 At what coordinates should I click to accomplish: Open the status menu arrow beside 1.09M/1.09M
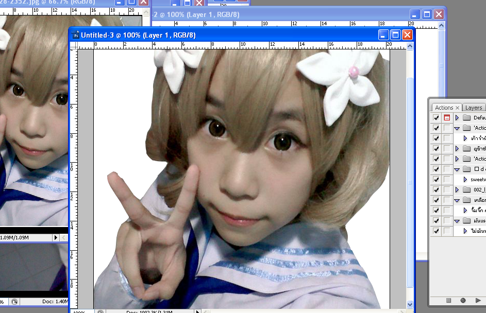click(x=56, y=237)
